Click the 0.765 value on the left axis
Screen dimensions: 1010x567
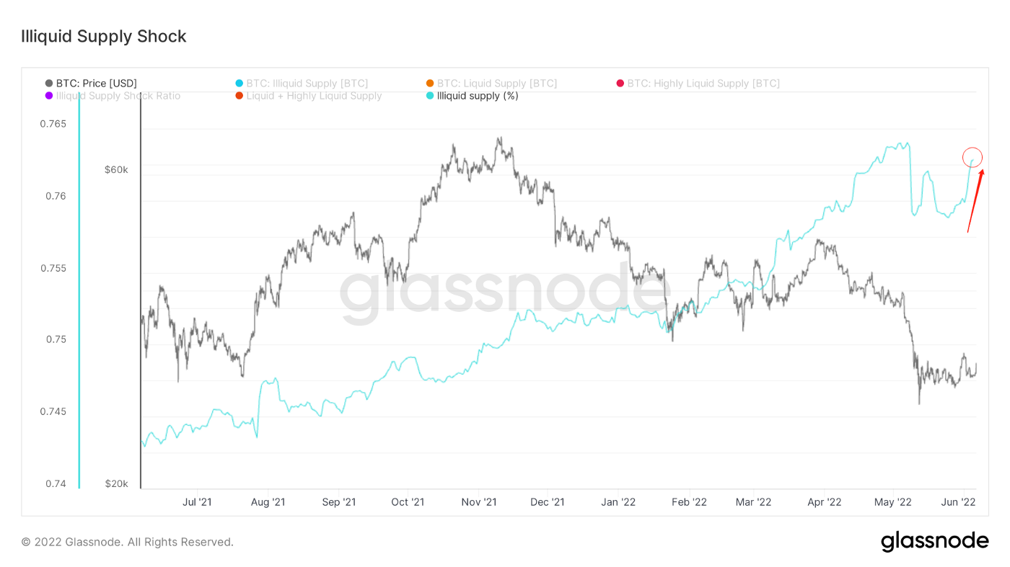pyautogui.click(x=53, y=124)
